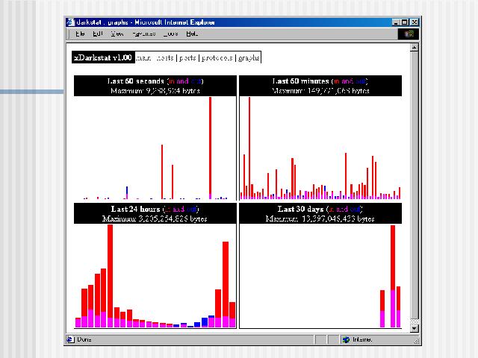
Task: Open the Tools menu
Action: (x=171, y=34)
